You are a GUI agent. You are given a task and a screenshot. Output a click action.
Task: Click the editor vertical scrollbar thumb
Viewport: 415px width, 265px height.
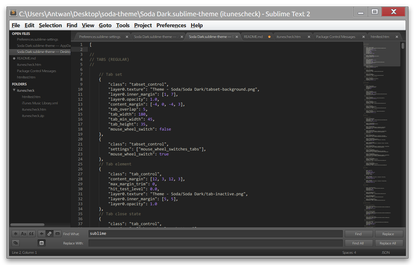[x=403, y=46]
